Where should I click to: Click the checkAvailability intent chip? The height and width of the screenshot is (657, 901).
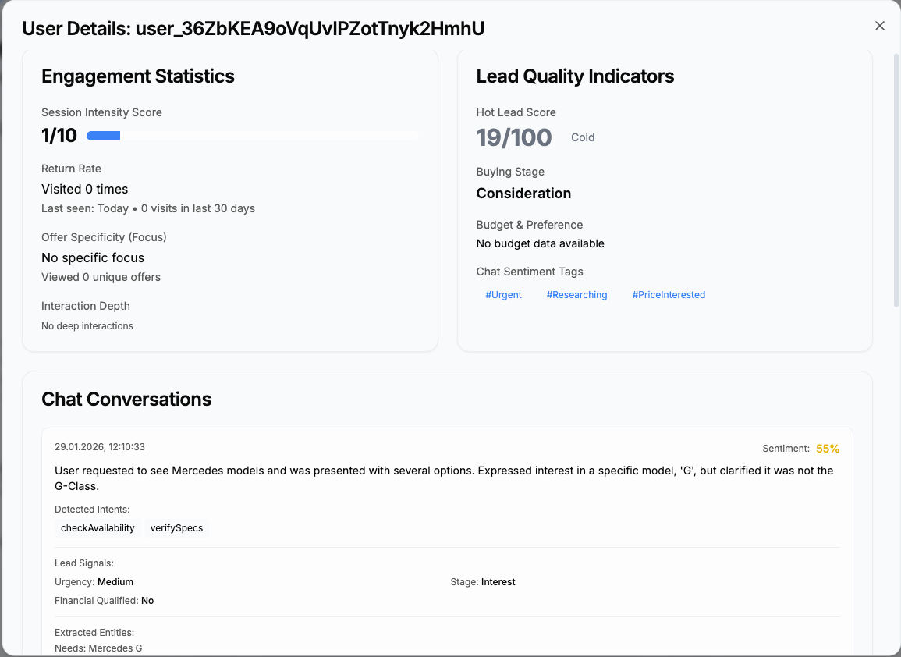click(98, 528)
